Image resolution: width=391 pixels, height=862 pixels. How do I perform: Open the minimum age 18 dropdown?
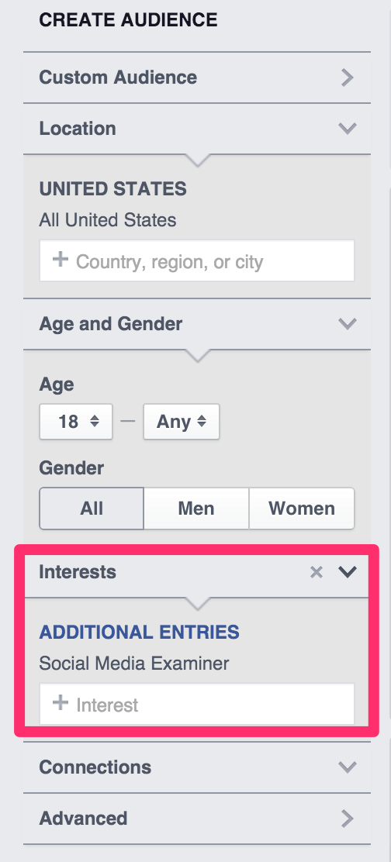click(x=76, y=422)
